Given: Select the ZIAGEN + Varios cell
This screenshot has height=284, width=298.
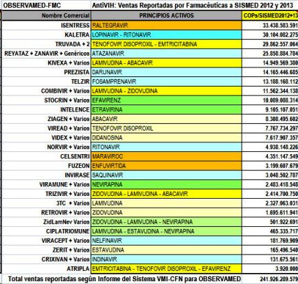Looking at the screenshot, I should point(47,119).
